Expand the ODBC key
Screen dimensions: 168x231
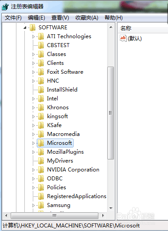coord(33,179)
